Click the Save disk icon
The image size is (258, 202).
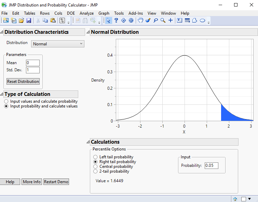point(29,20)
